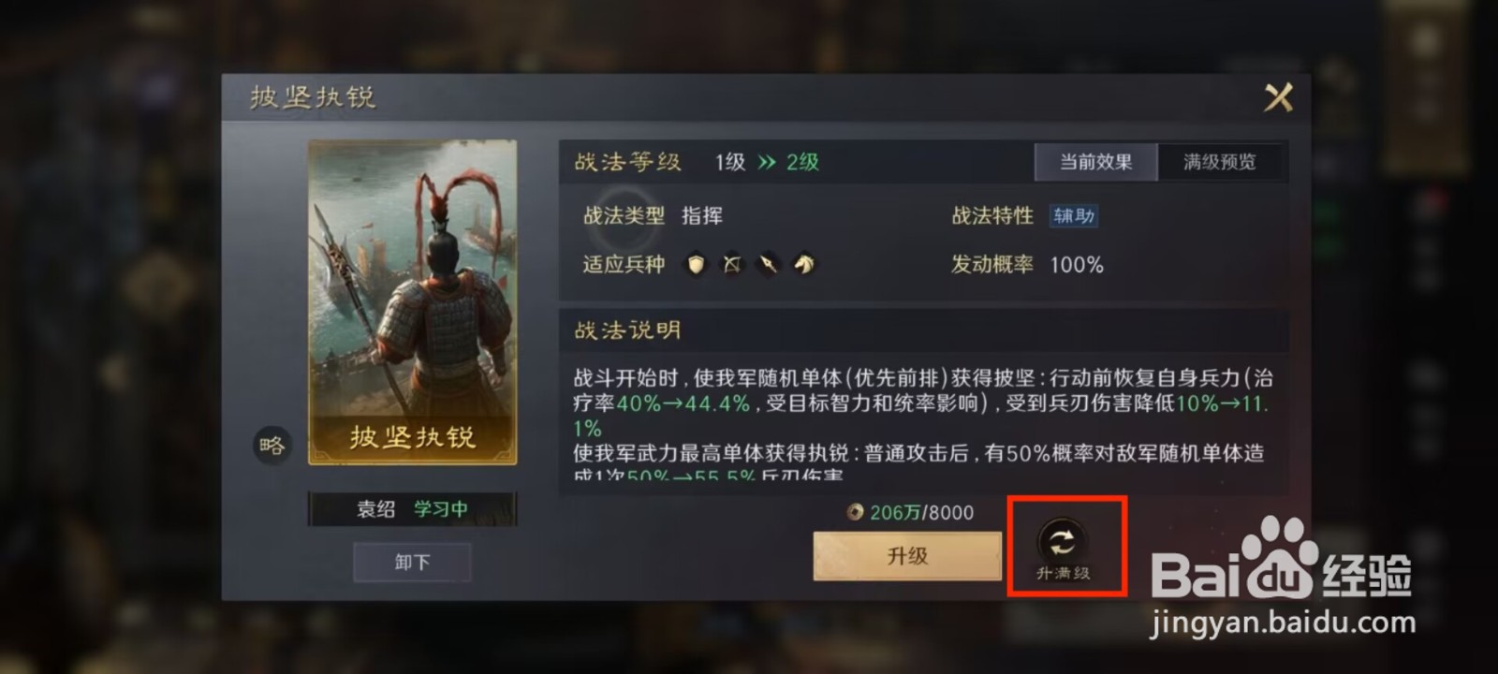Click the 辅助 tactic trait tag

[1074, 216]
